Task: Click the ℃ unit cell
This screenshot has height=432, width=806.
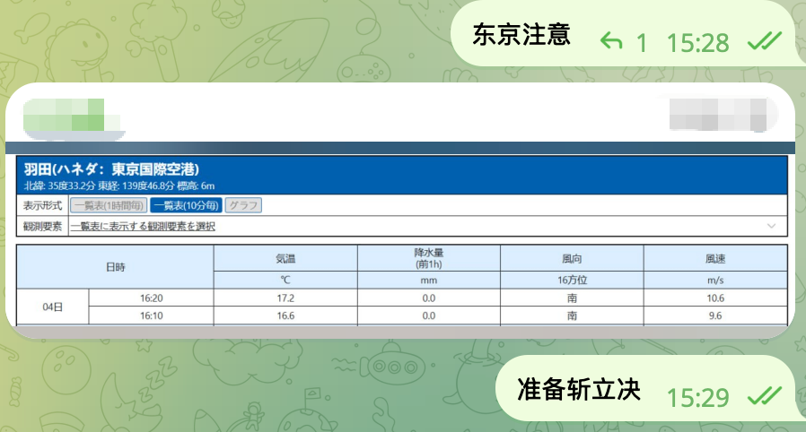Action: pyautogui.click(x=285, y=281)
